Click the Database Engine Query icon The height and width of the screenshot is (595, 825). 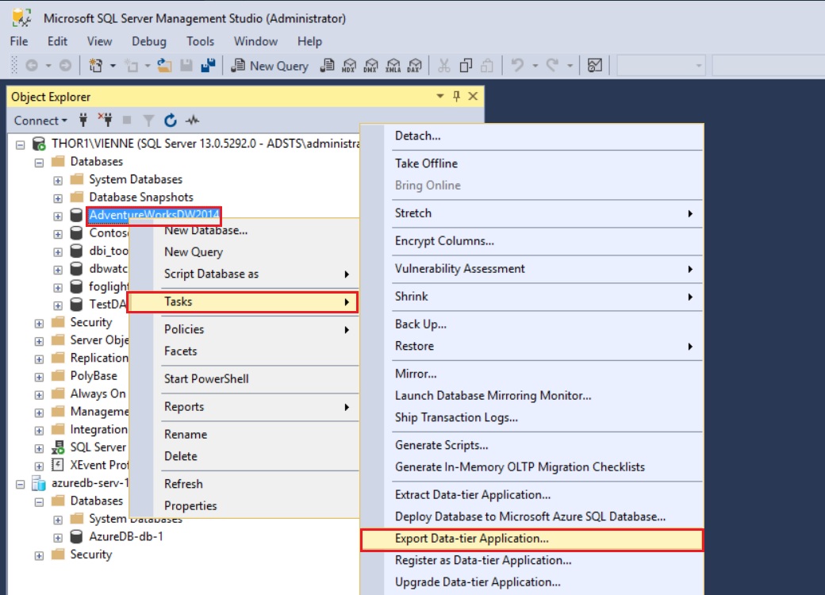coord(328,66)
